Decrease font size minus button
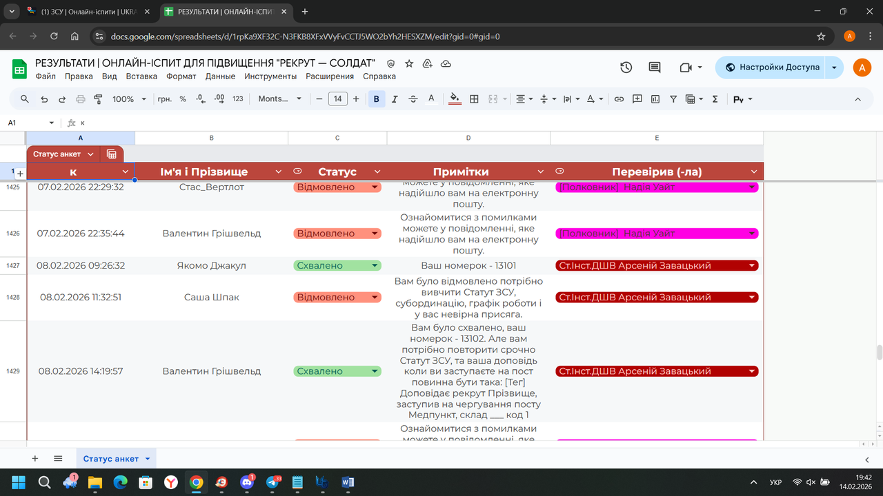Viewport: 883px width, 496px height. tap(319, 99)
